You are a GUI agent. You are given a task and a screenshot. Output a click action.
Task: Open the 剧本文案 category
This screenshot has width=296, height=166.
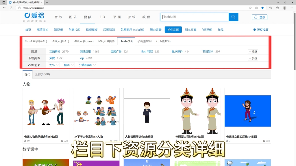(x=190, y=30)
